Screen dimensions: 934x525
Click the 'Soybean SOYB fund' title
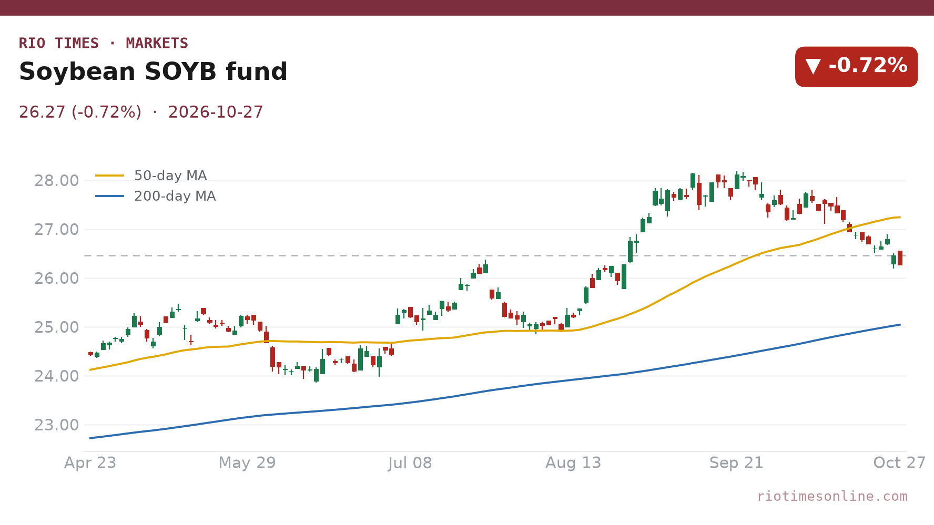pos(153,72)
